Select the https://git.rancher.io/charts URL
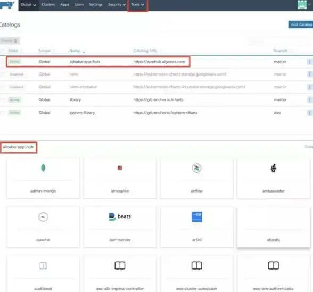This screenshot has width=313, height=292. coord(158,100)
